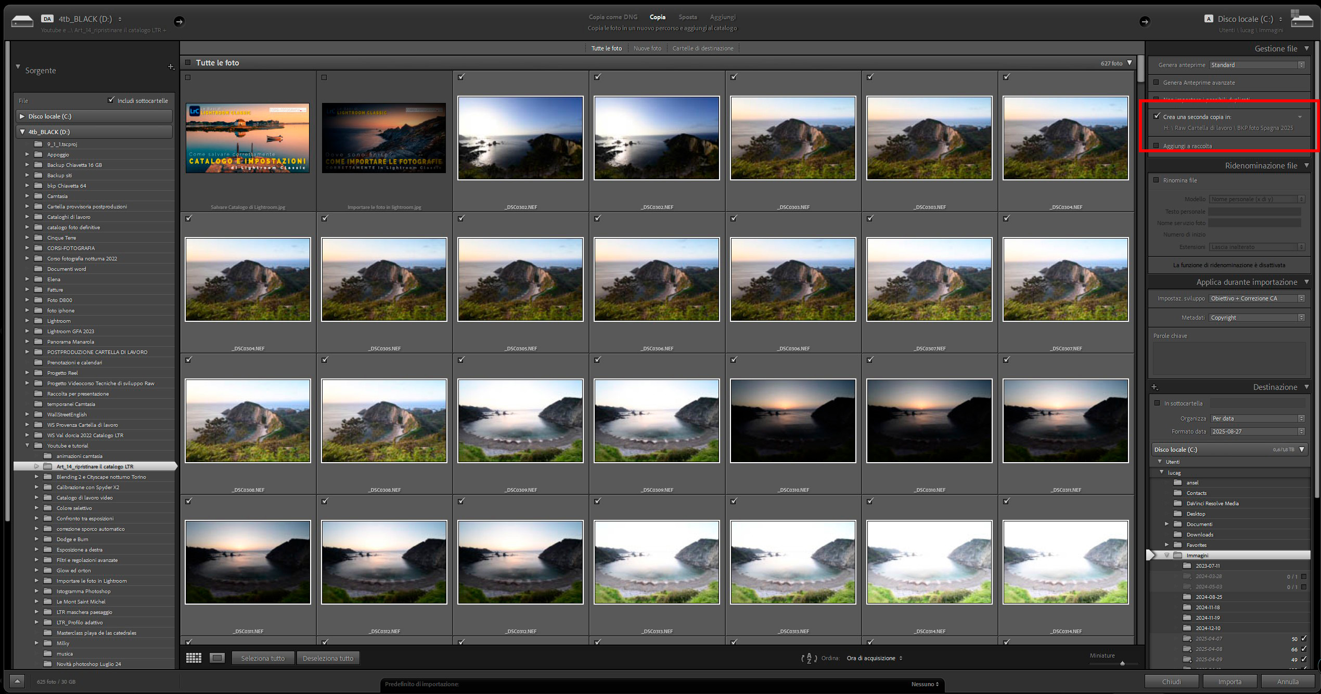Click folder icon of Desktop in destination
Screen dimensions: 1321x694
1178,514
